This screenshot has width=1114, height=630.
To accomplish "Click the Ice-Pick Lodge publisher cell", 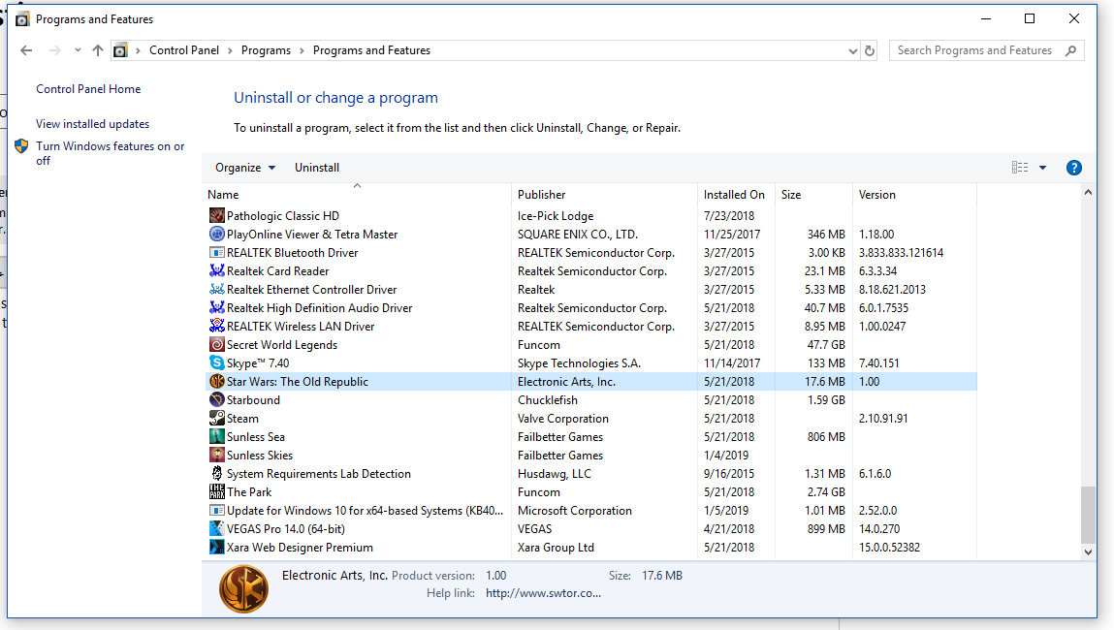I will point(556,215).
